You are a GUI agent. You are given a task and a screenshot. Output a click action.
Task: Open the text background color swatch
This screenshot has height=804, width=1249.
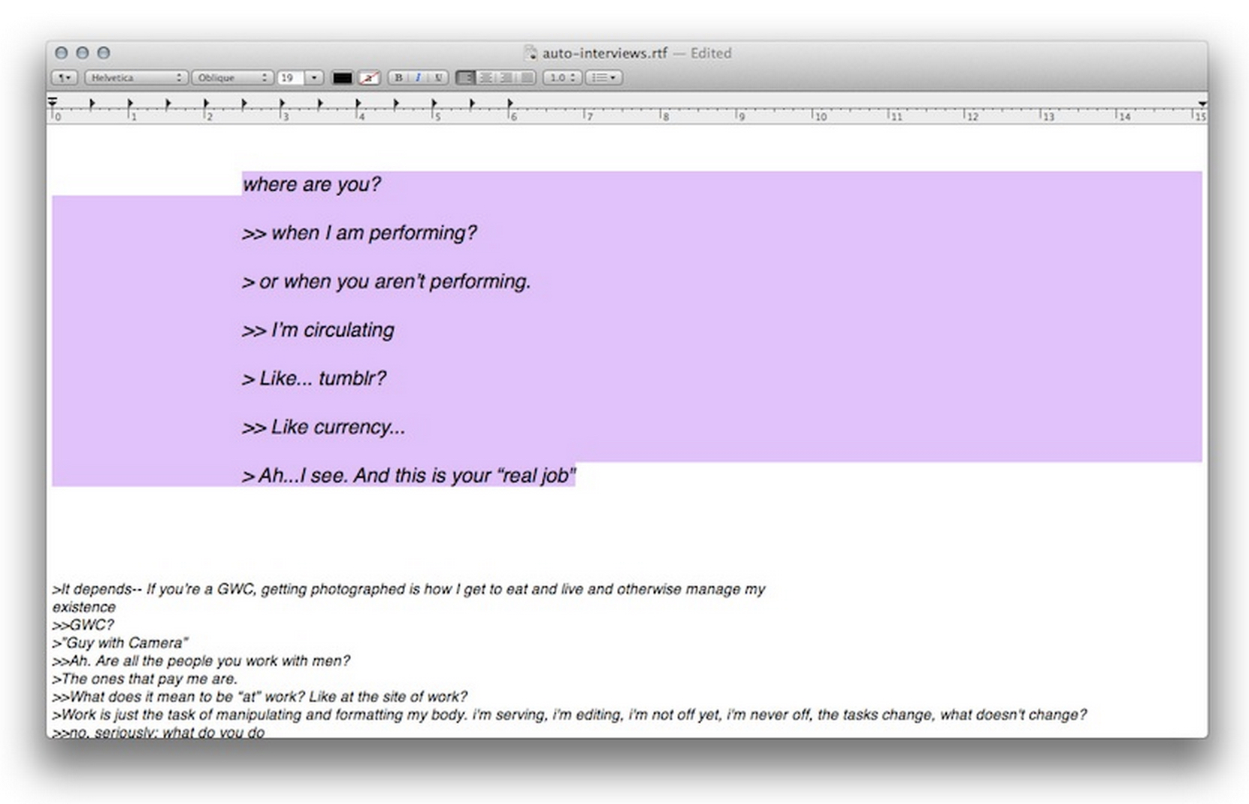click(368, 77)
